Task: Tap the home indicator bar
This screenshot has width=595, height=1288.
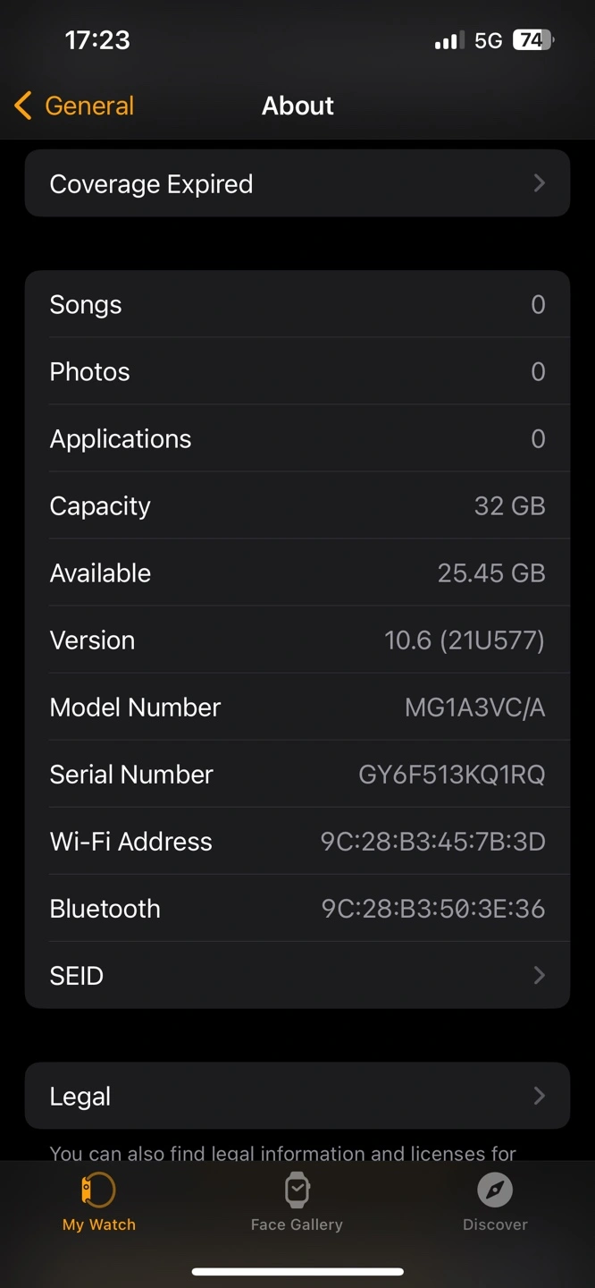Action: click(x=297, y=1271)
